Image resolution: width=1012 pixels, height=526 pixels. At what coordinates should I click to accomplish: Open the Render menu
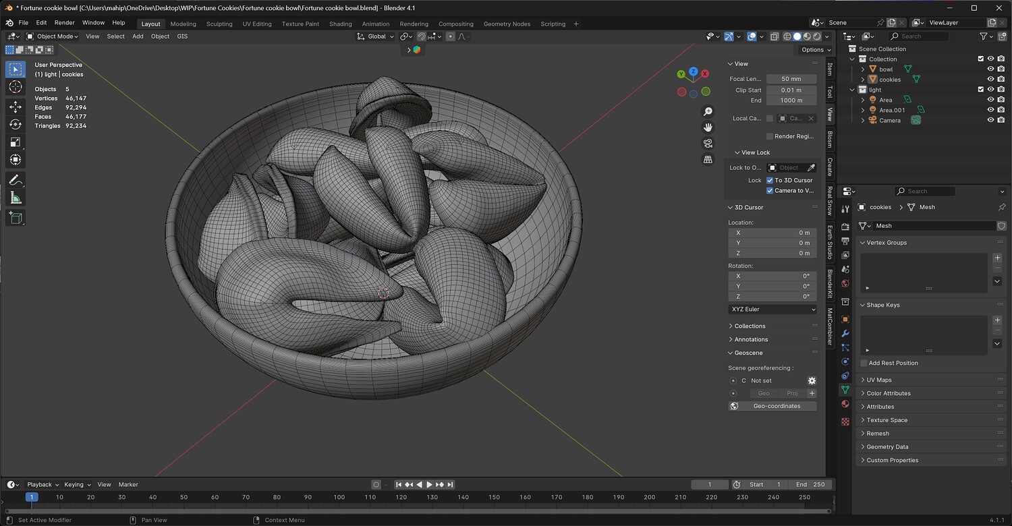point(65,23)
